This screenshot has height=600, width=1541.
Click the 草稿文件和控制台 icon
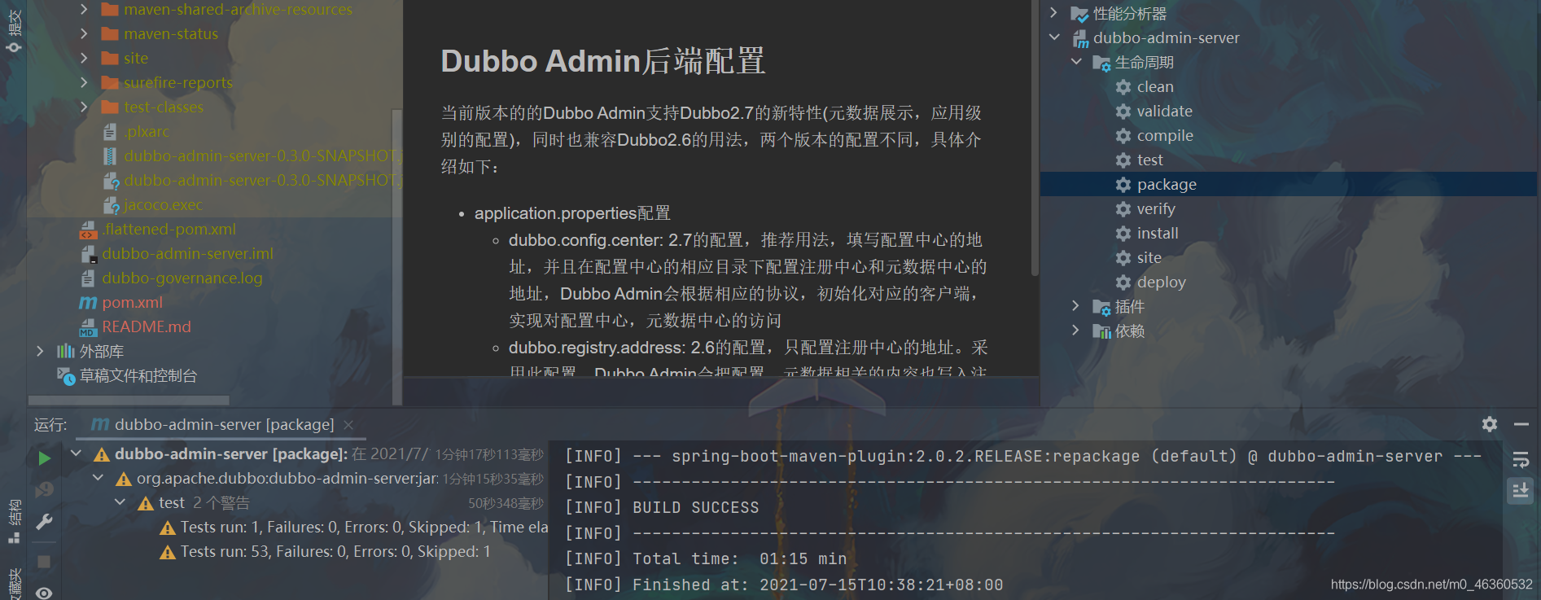pos(66,375)
